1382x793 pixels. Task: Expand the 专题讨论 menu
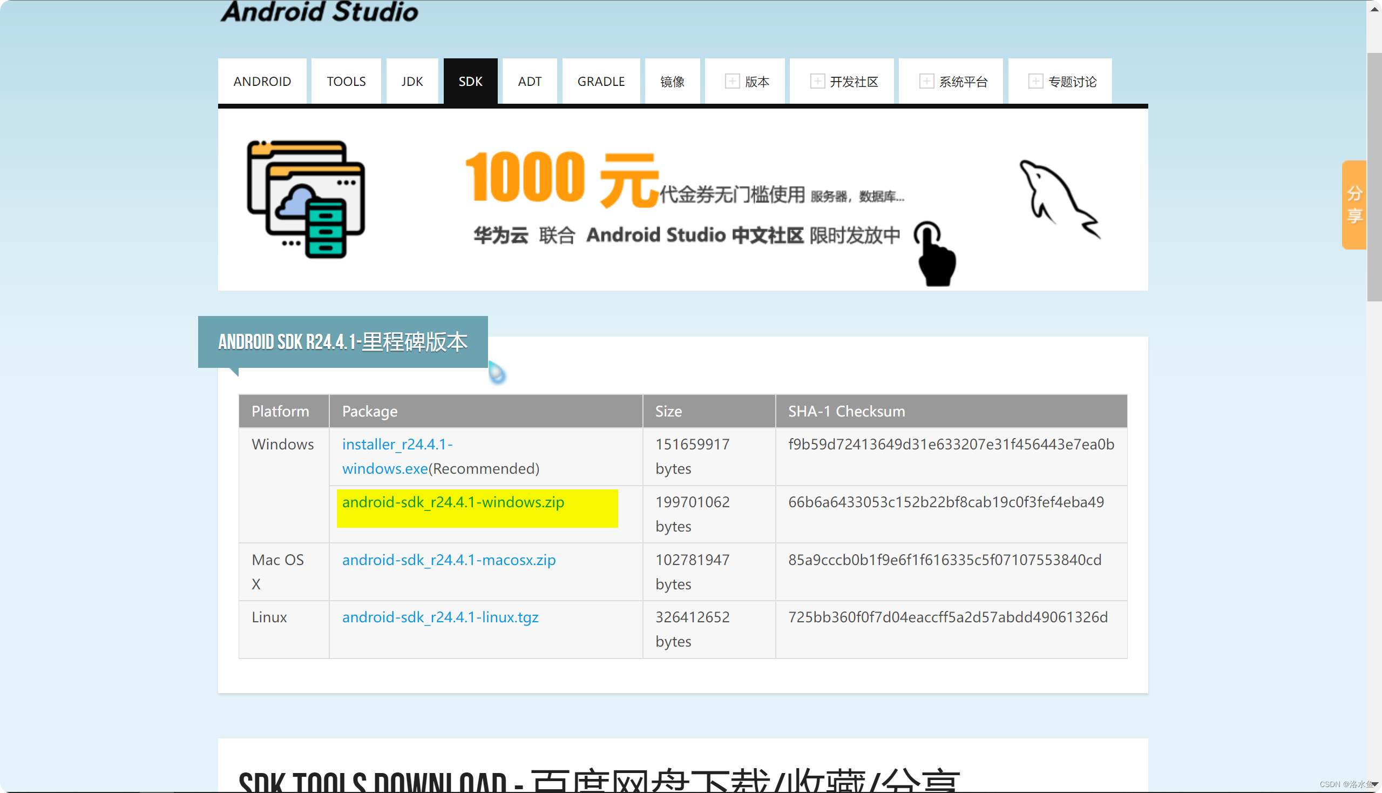tap(1060, 81)
